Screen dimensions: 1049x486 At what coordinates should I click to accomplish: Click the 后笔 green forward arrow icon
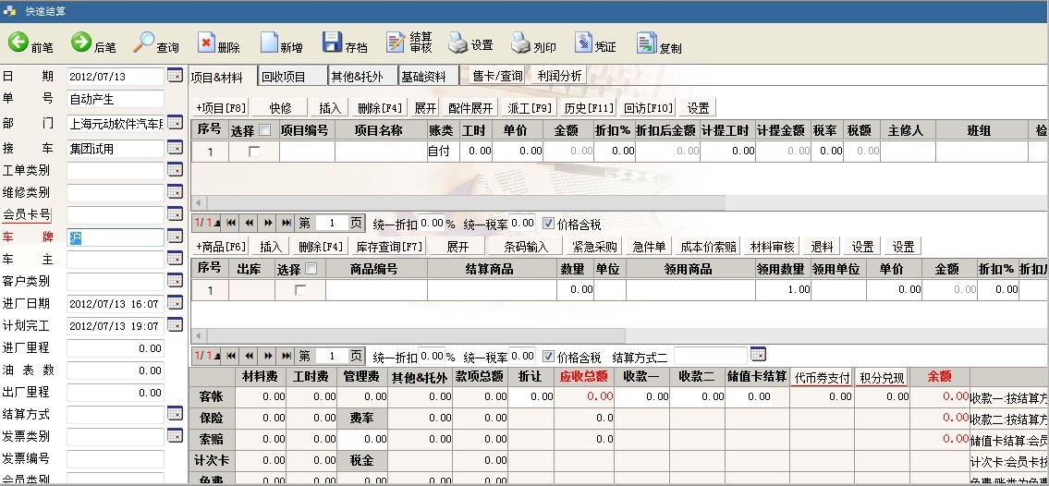point(81,42)
